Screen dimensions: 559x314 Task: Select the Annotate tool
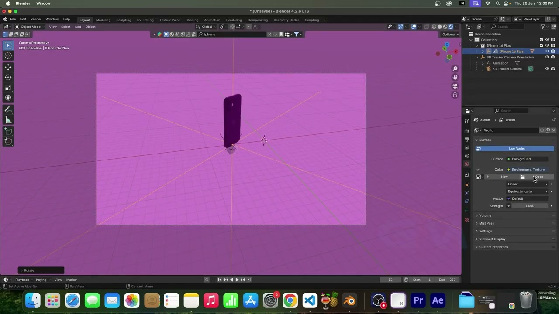[8, 109]
